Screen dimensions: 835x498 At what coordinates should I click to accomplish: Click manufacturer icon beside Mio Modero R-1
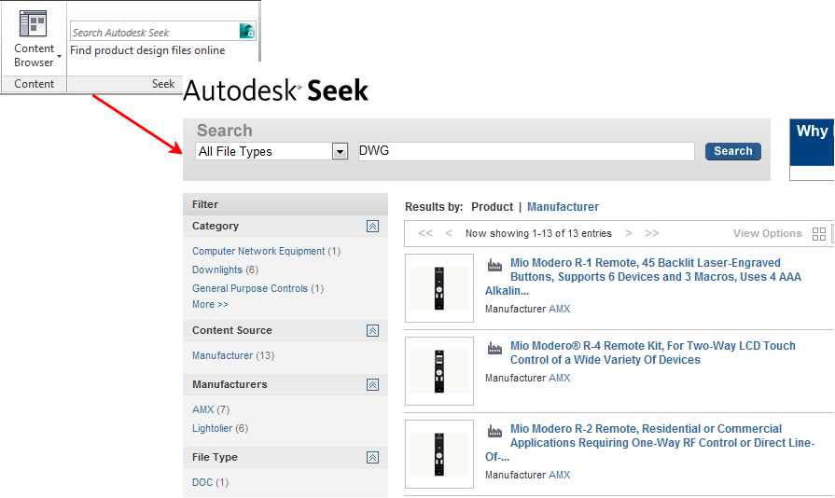pos(494,265)
